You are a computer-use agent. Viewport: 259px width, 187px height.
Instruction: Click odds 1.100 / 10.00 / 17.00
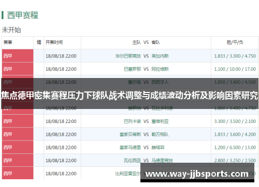coord(235,69)
